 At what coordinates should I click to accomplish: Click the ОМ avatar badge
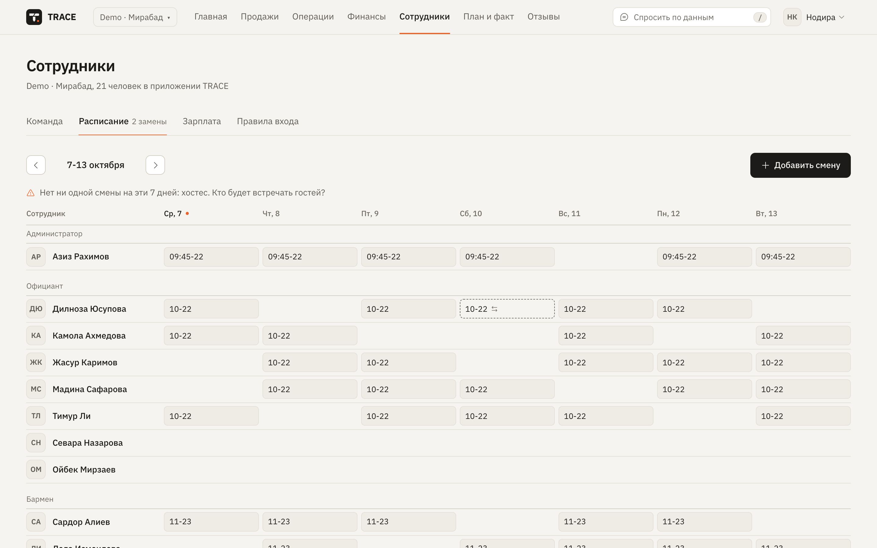[36, 470]
